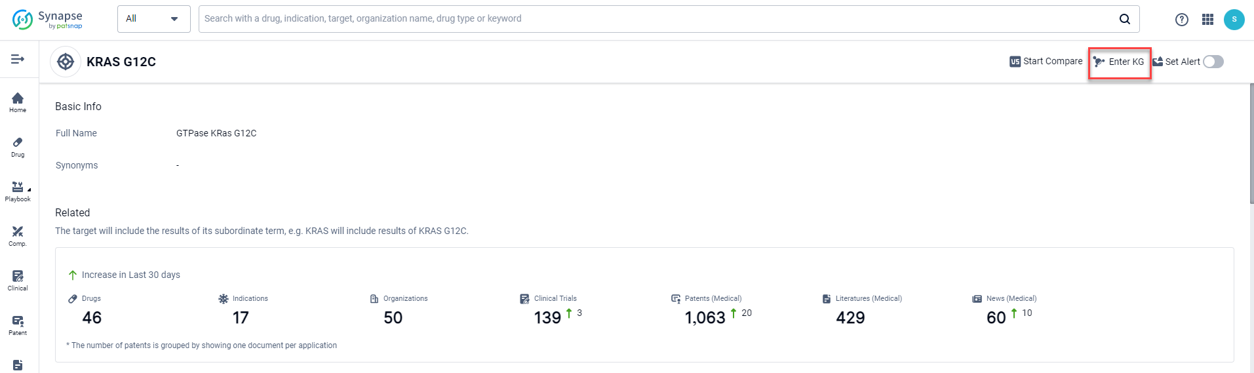Image resolution: width=1254 pixels, height=373 pixels.
Task: Open the help question mark icon
Action: point(1181,20)
